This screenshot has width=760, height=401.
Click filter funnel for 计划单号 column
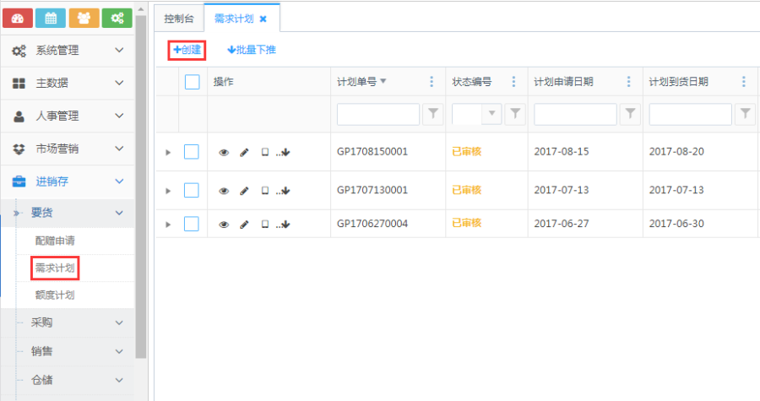432,114
